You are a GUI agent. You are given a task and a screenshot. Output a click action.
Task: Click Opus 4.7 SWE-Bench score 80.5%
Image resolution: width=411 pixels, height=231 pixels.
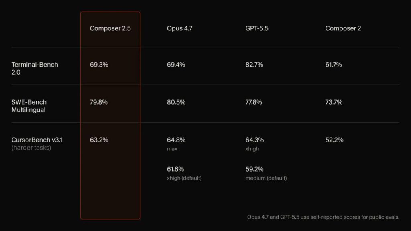(x=176, y=102)
